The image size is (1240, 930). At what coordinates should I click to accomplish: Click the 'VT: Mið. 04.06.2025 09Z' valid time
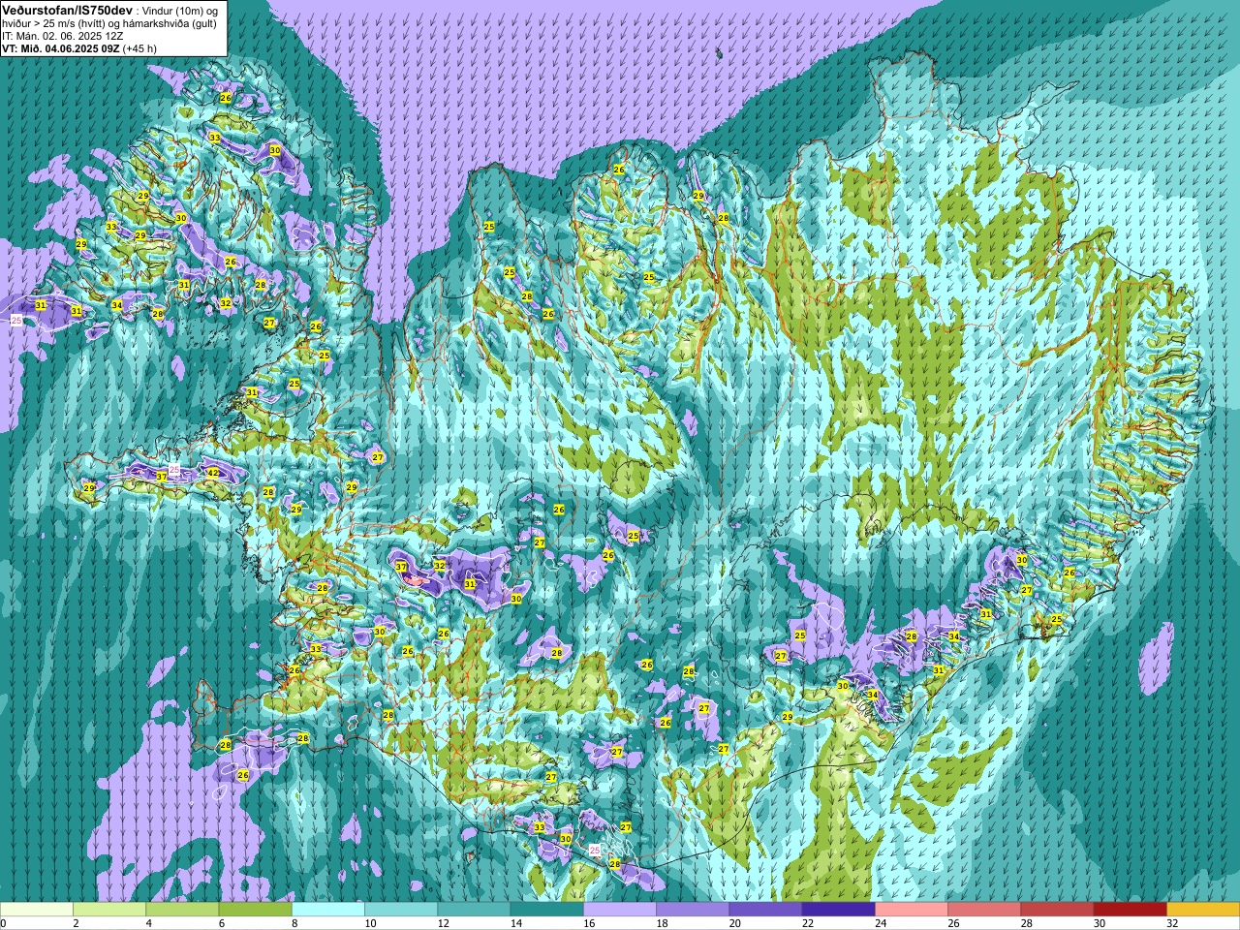(x=61, y=48)
